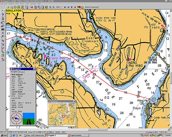Click the scroll right arrow at bottom
This screenshot has height=137, width=172.
pyautogui.click(x=169, y=130)
